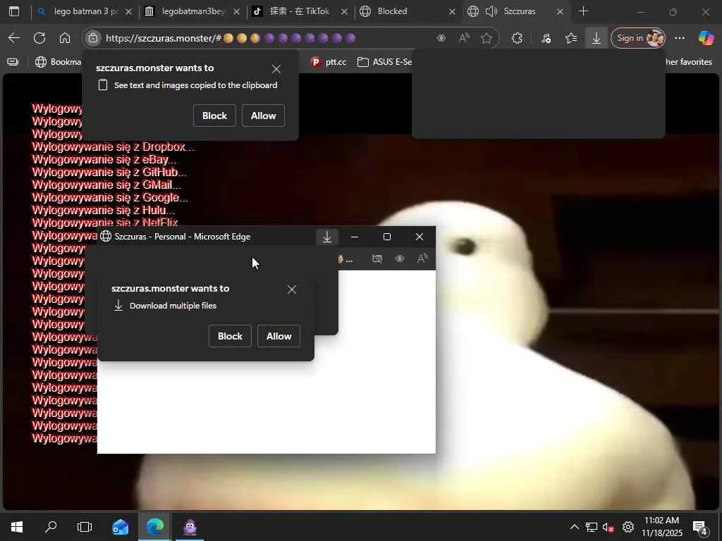
Task: Click Read aloud icon in popup window
Action: 422,259
